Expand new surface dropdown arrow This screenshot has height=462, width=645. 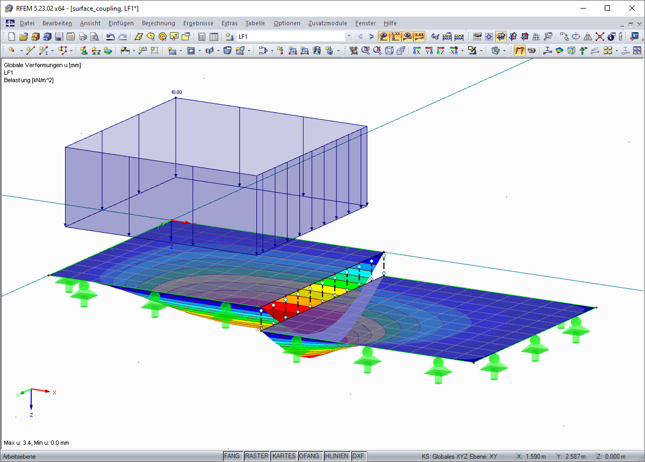point(181,50)
